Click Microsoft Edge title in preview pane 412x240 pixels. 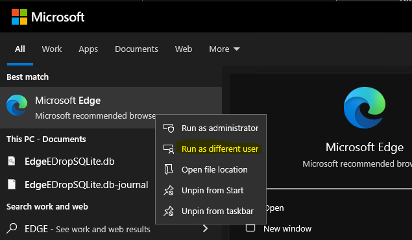click(365, 147)
